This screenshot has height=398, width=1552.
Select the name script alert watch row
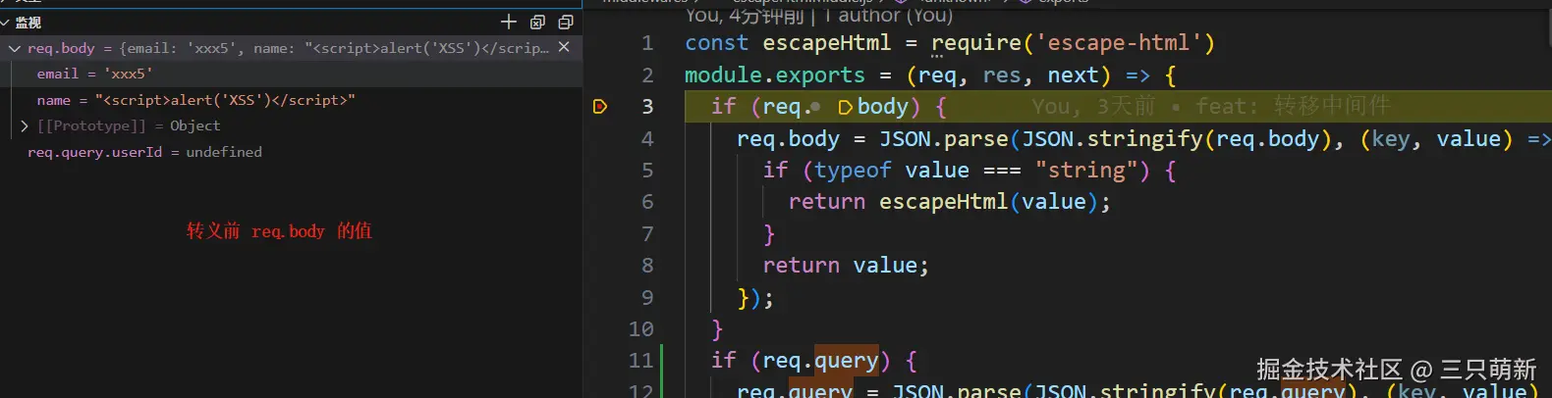291,100
